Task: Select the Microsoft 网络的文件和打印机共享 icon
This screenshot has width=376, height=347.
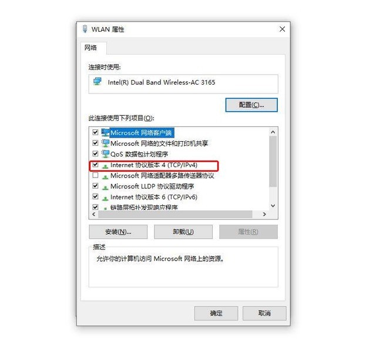Action: click(x=105, y=144)
